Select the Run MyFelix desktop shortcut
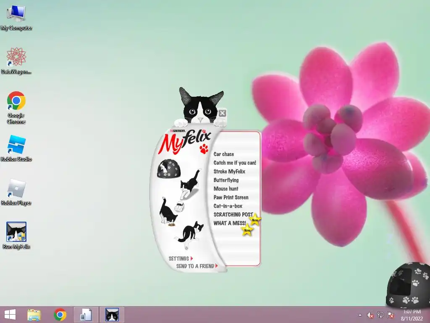 [16, 236]
